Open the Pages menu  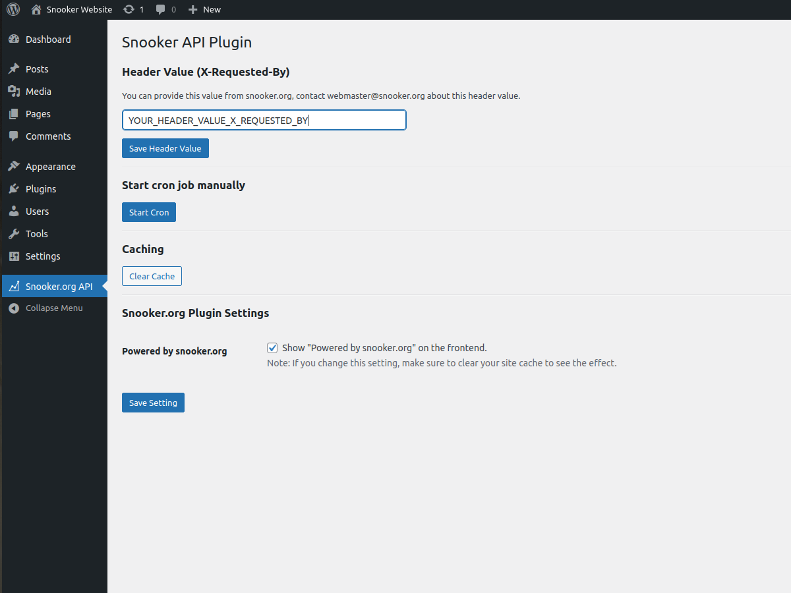tap(53, 114)
